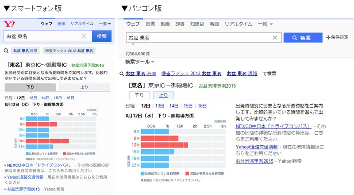Choose date 16日 in PC schedule
The image size is (354, 195).
(202, 106)
